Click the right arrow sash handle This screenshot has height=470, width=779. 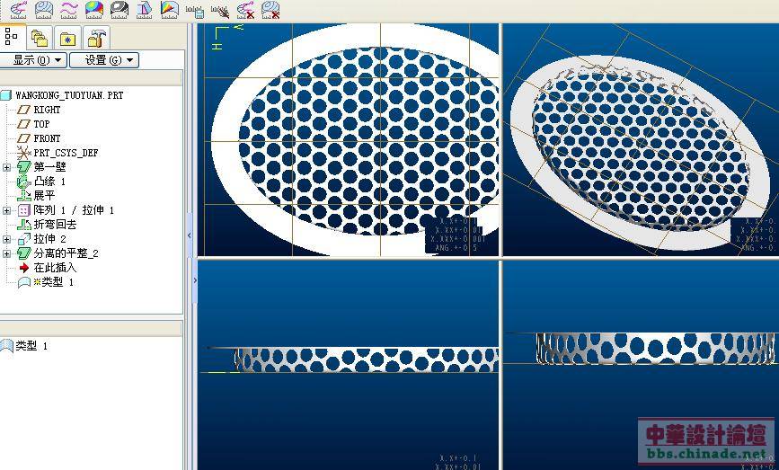(195, 280)
